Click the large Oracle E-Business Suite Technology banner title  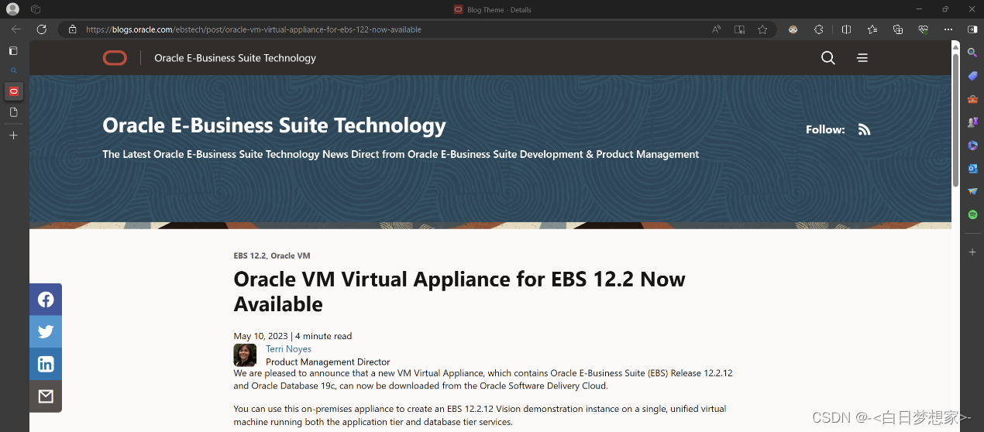tap(274, 125)
